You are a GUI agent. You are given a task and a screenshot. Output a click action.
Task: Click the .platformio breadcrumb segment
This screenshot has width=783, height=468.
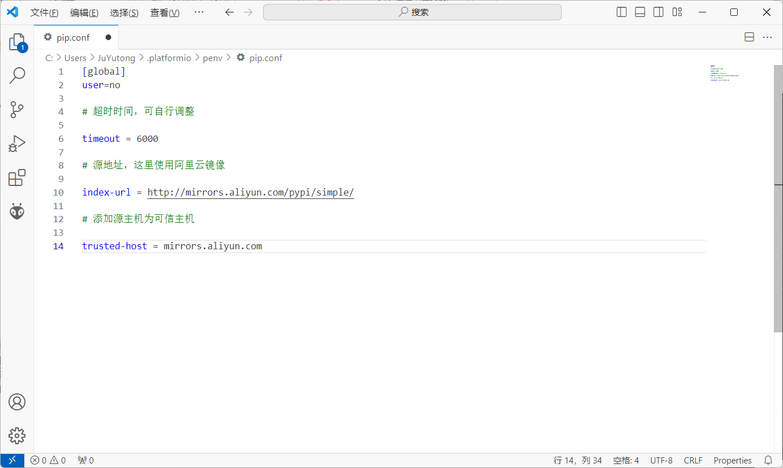click(x=169, y=58)
